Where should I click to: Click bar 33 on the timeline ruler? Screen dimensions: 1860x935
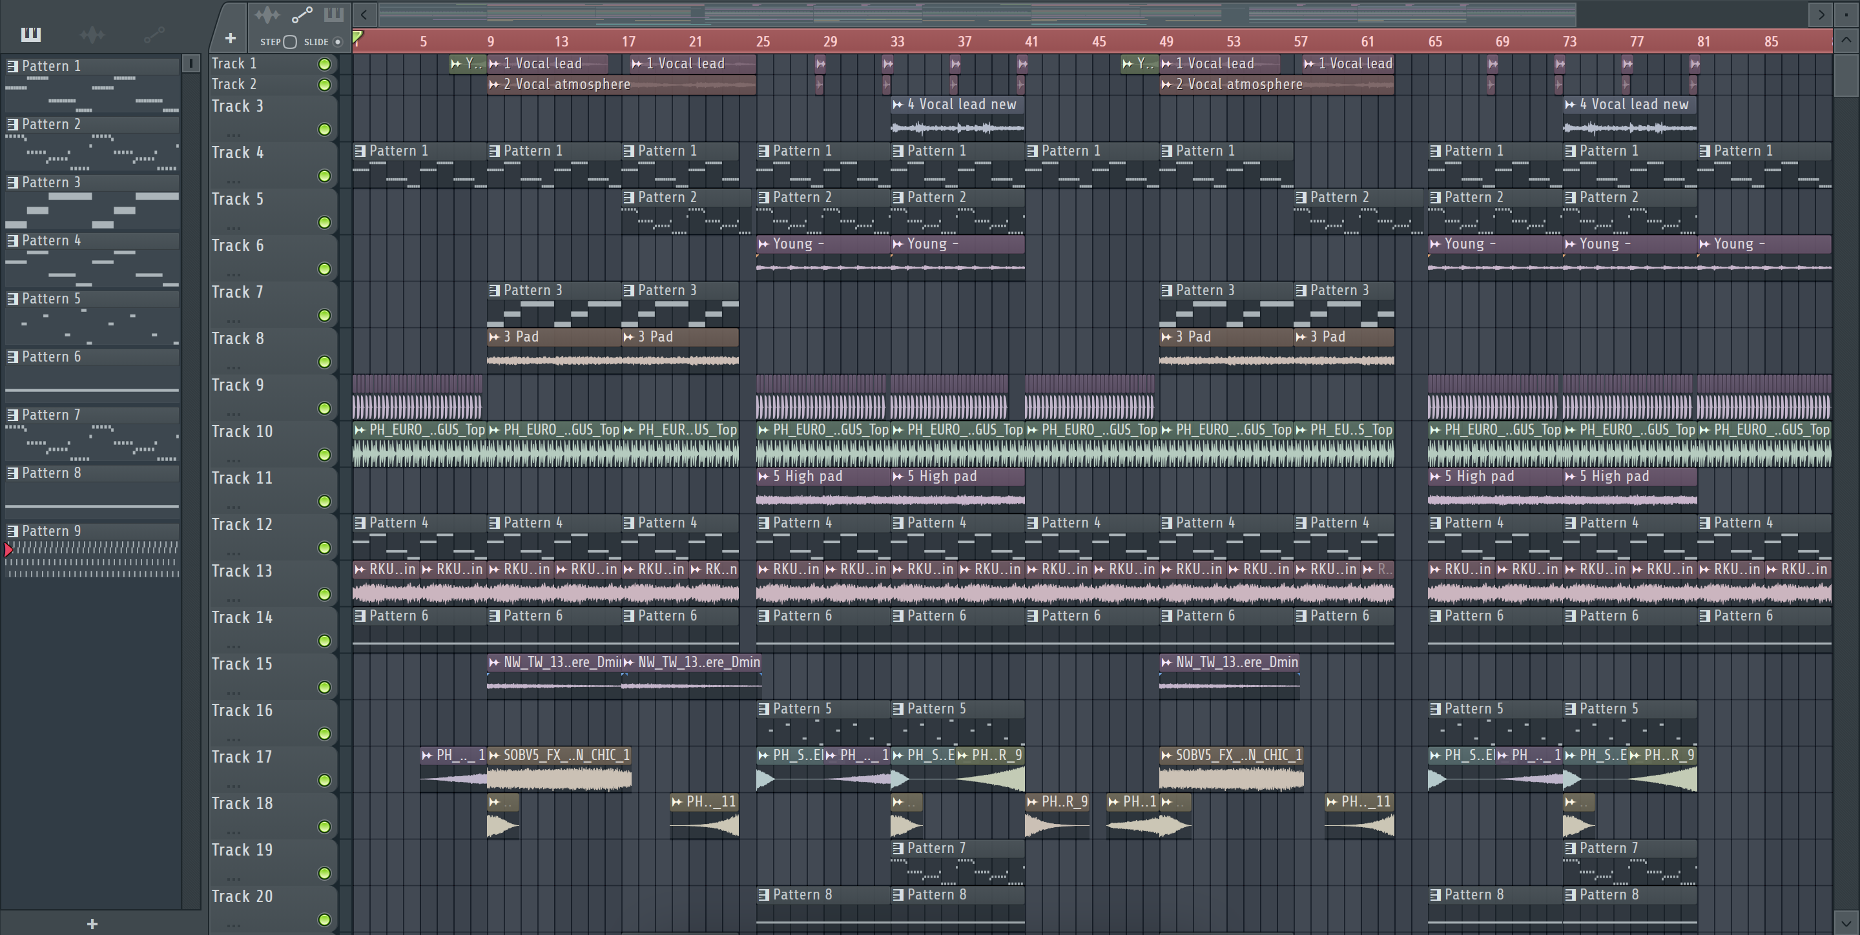point(898,42)
